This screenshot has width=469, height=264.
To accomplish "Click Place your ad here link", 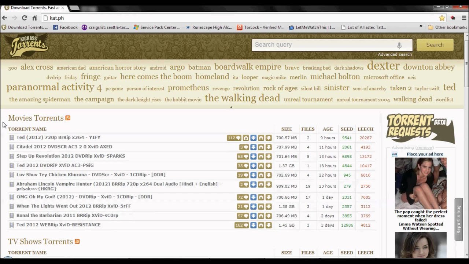I will 425,154.
